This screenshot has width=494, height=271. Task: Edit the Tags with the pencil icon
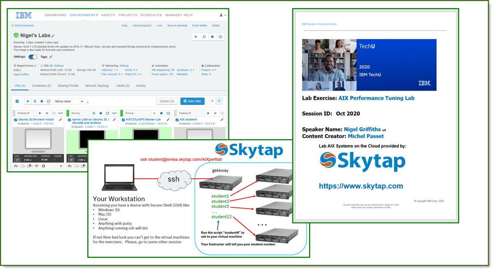[51, 57]
